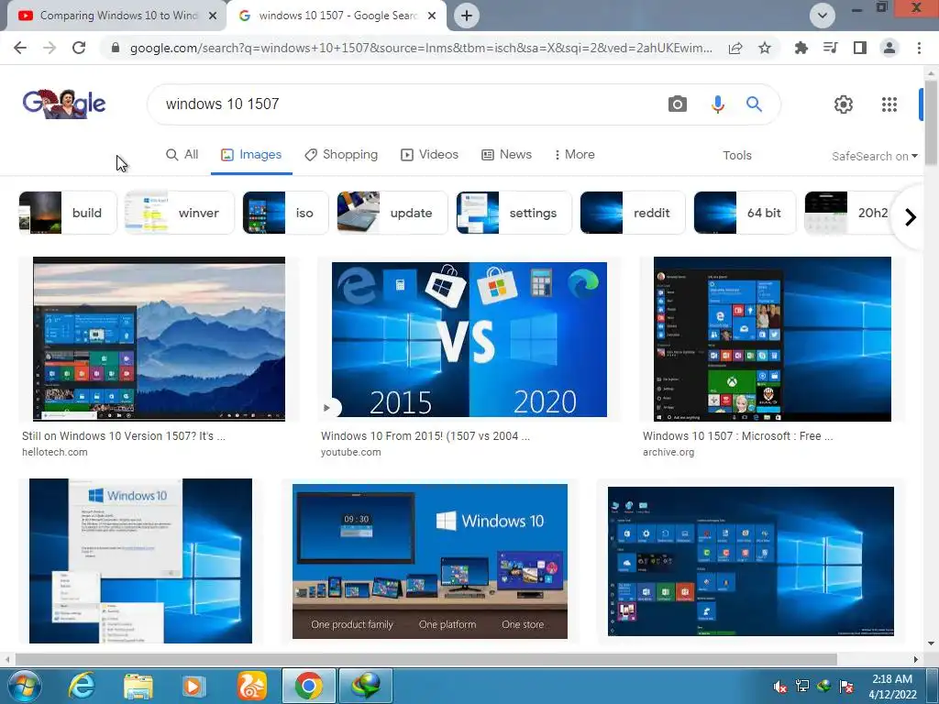Viewport: 939px width, 704px height.
Task: Bookmark this page with the star
Action: [765, 48]
